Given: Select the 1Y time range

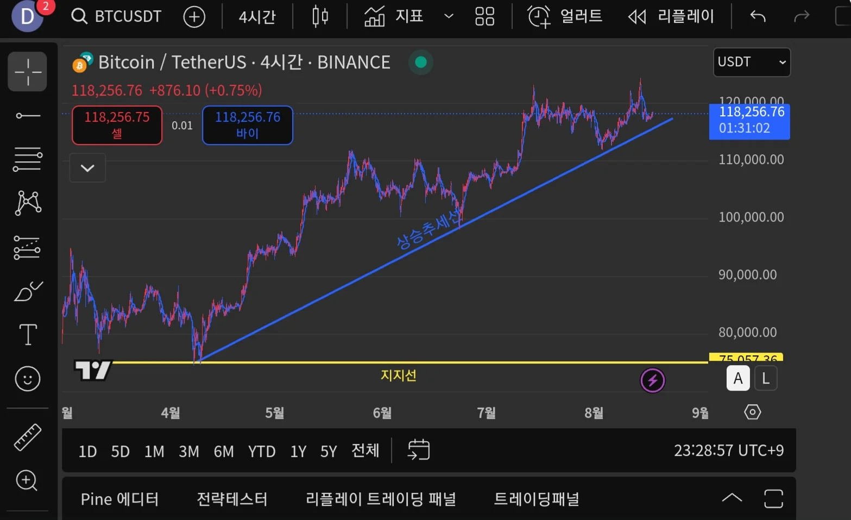Looking at the screenshot, I should pos(298,451).
